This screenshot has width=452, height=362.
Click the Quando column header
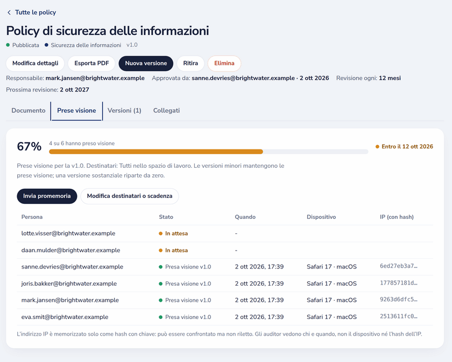click(x=245, y=217)
